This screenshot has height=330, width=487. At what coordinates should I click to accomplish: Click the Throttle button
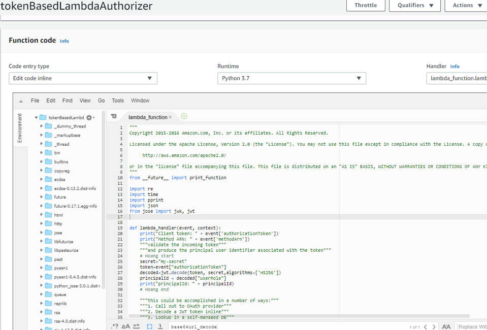point(366,5)
